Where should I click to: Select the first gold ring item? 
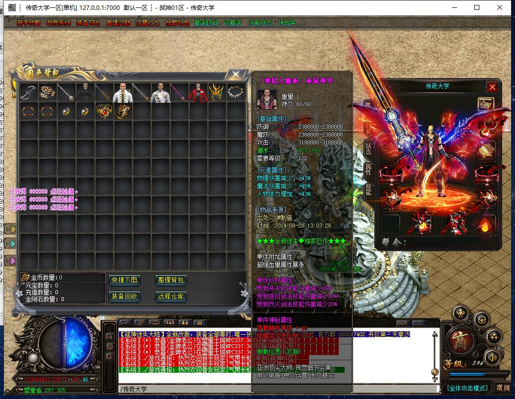click(66, 111)
